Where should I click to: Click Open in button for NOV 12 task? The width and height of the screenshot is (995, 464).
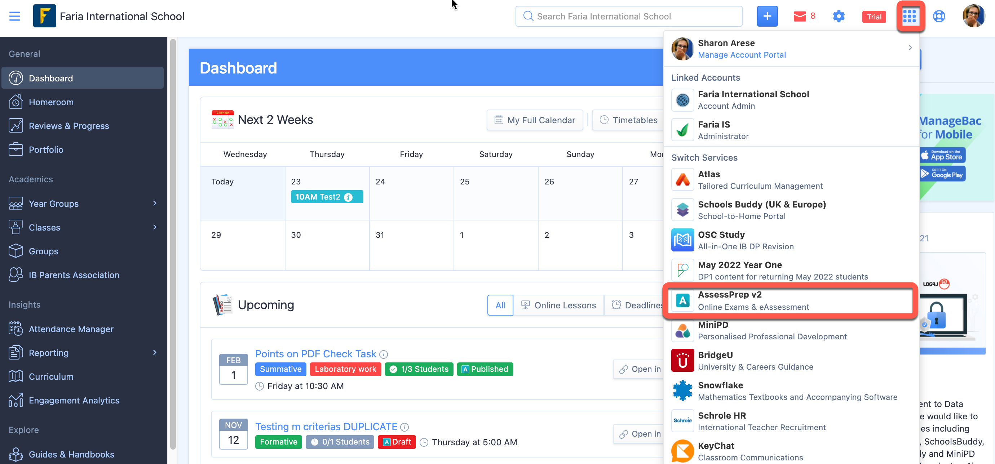tap(638, 434)
